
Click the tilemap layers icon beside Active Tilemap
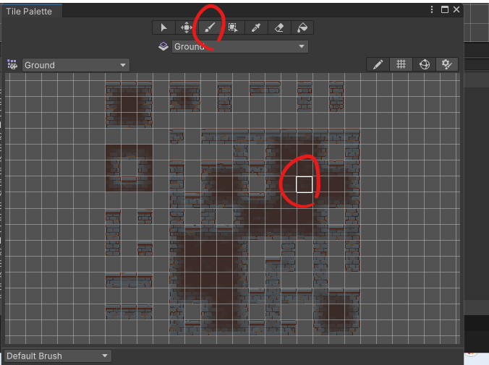(x=163, y=46)
